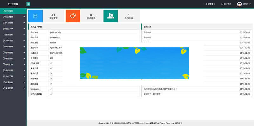
Task: Click the orange comment bubbles icon
Action: [x=73, y=16]
